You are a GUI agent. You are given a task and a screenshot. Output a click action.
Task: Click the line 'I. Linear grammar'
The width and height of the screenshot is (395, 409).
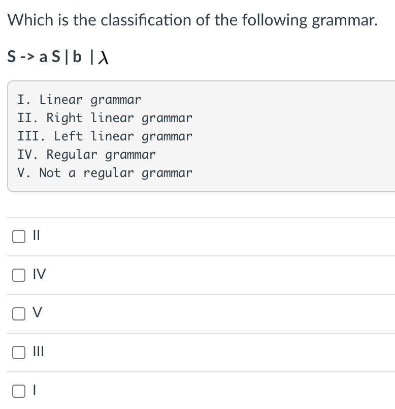tap(79, 100)
